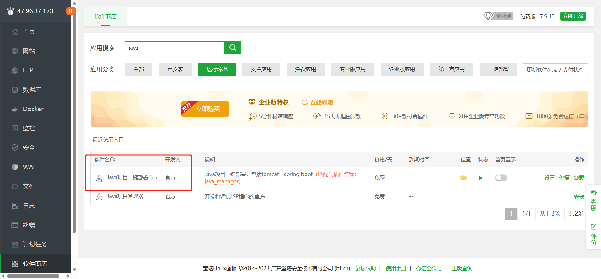Click 安装 link for Java项目管理器
The height and width of the screenshot is (279, 601).
579,196
